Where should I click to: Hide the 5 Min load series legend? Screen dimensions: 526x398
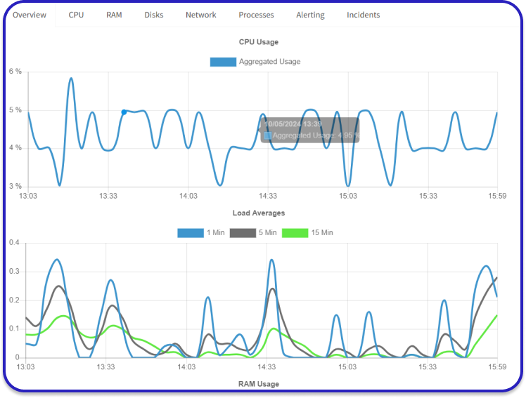coord(242,232)
